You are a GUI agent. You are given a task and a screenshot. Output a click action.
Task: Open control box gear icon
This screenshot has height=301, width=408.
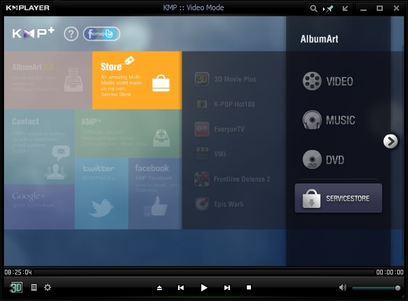coord(48,287)
